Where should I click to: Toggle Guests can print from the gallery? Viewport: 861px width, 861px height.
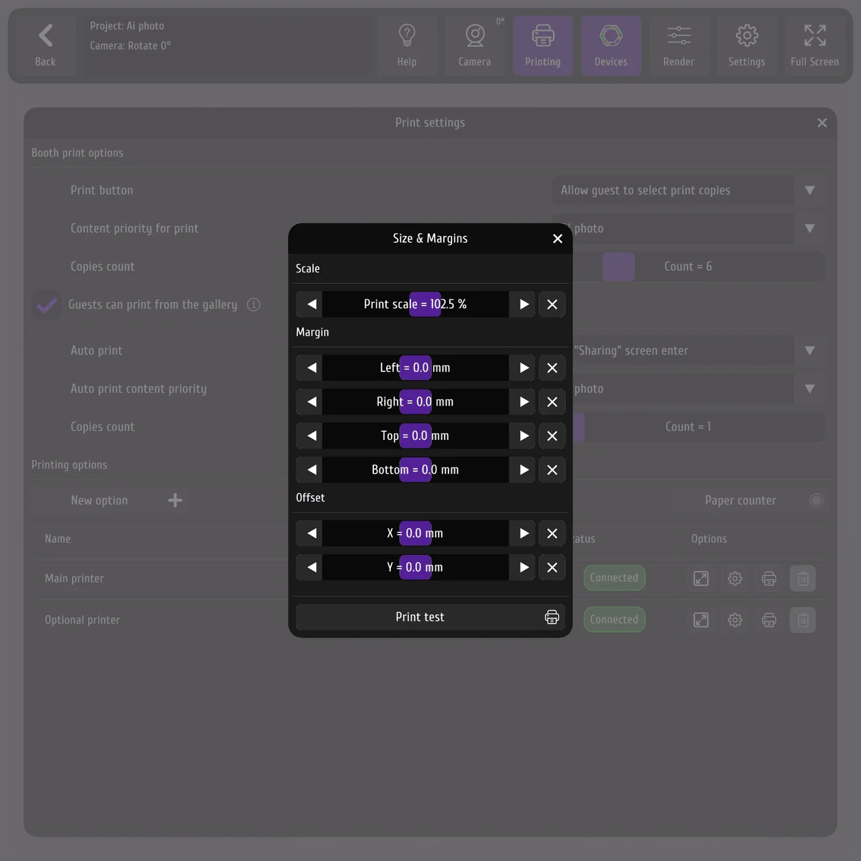pyautogui.click(x=46, y=305)
